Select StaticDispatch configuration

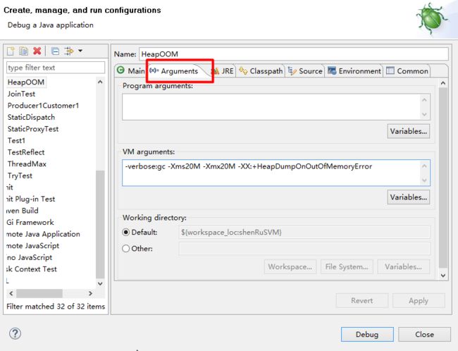click(31, 117)
